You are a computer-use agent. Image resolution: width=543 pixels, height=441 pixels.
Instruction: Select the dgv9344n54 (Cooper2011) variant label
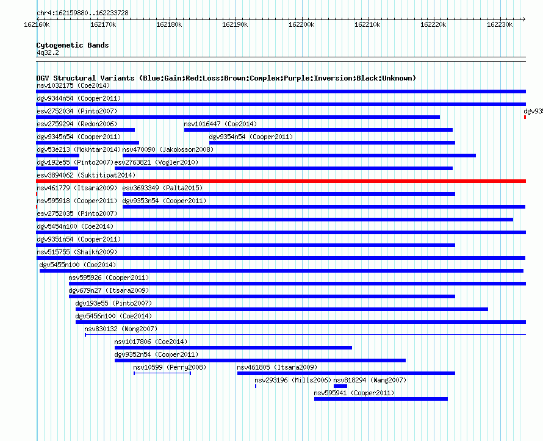coord(79,98)
